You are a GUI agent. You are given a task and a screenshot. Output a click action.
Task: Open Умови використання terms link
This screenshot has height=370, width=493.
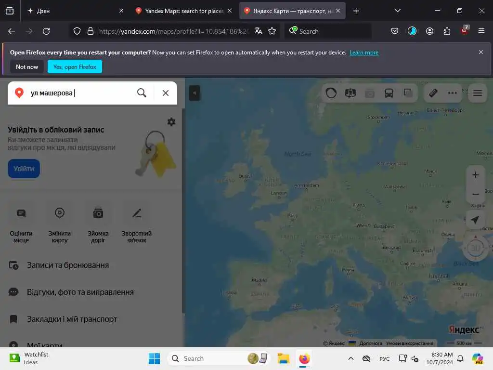tap(409, 343)
